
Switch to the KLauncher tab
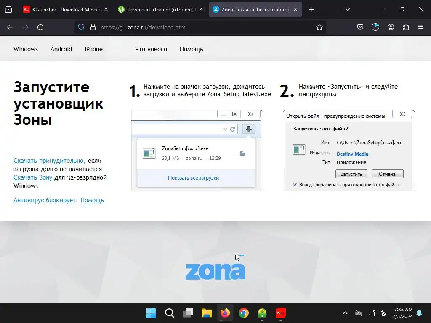coord(66,9)
